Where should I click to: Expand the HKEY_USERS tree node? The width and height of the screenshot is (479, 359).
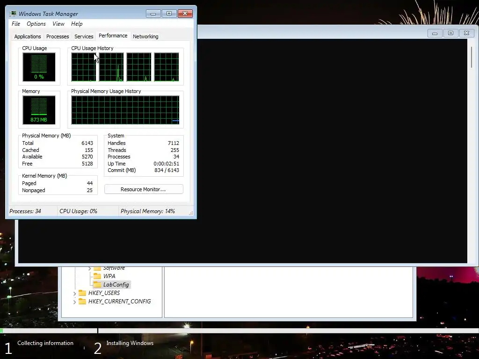[x=74, y=294]
